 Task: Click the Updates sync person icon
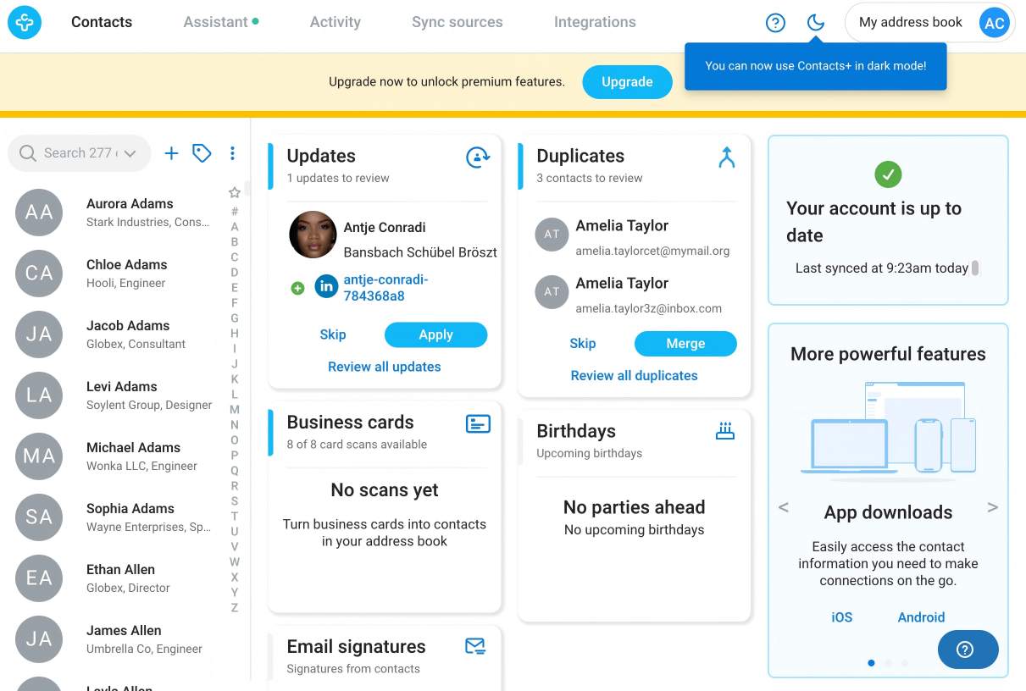[x=478, y=158]
